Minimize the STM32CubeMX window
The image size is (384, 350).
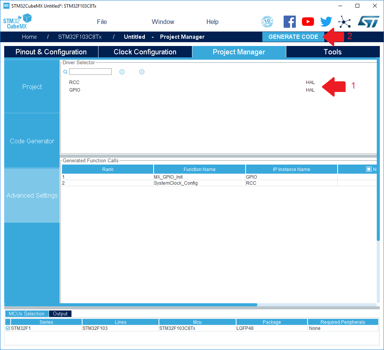pyautogui.click(x=340, y=6)
